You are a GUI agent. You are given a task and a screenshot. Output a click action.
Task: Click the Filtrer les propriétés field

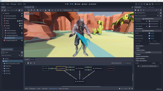(147, 16)
